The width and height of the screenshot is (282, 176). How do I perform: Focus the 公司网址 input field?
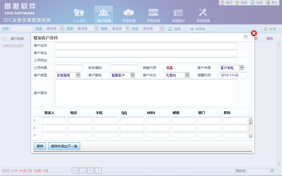click(x=147, y=60)
